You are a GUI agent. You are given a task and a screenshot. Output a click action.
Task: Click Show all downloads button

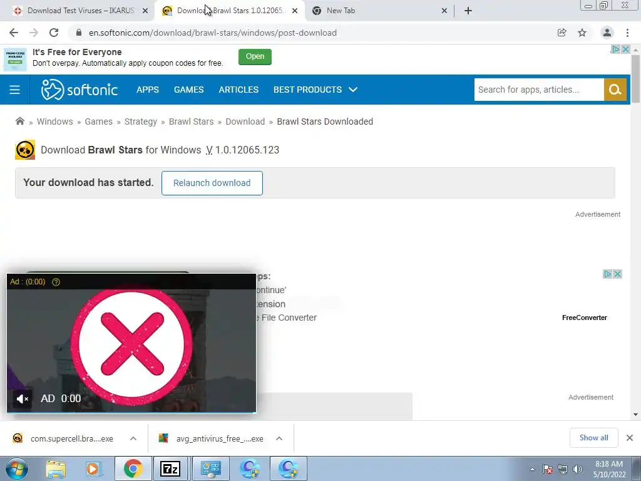coord(593,438)
